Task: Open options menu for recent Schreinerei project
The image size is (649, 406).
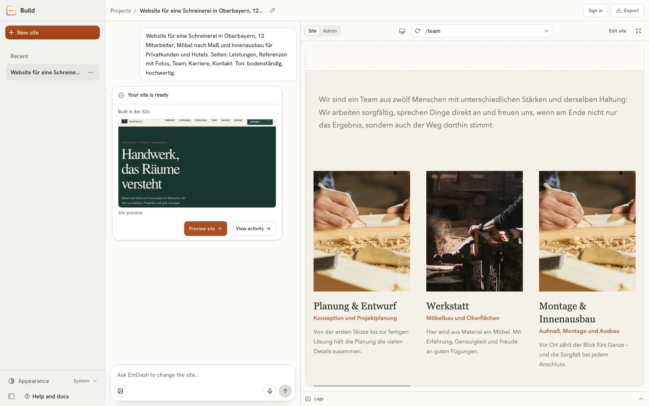Action: (90, 72)
